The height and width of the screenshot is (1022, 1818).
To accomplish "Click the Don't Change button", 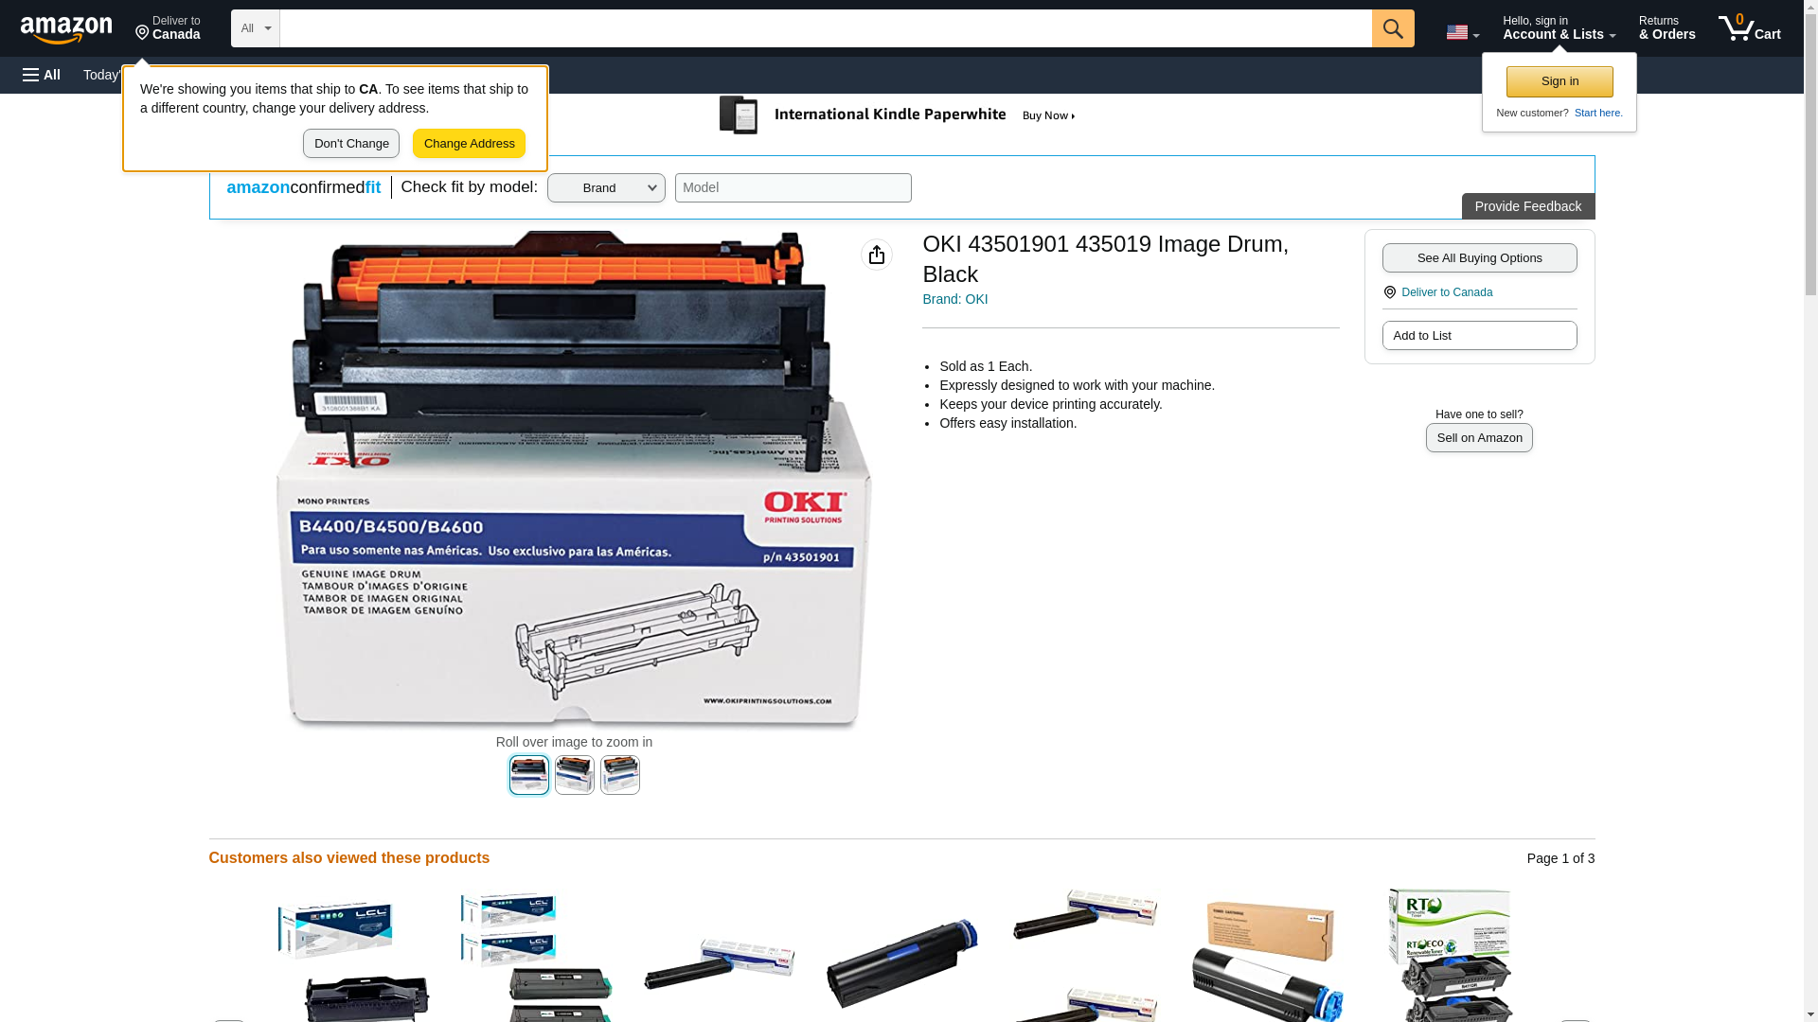I will 351,144.
